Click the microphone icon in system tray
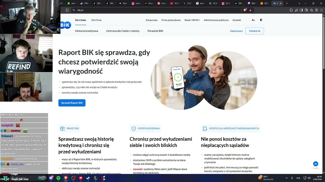The image size is (325, 182). (x=292, y=178)
